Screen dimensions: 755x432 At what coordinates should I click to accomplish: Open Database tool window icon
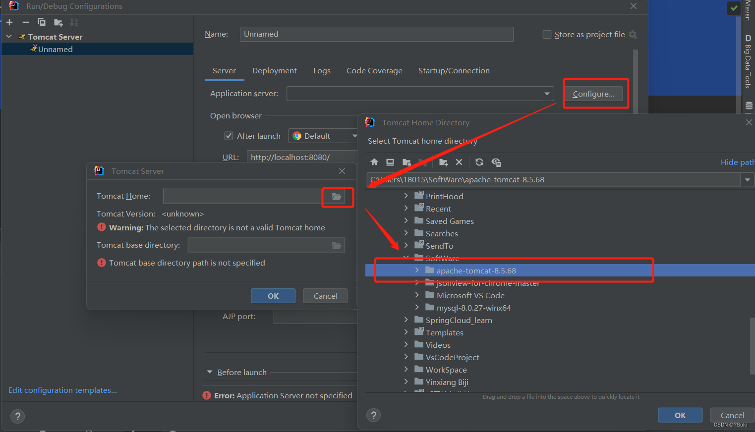tap(749, 106)
